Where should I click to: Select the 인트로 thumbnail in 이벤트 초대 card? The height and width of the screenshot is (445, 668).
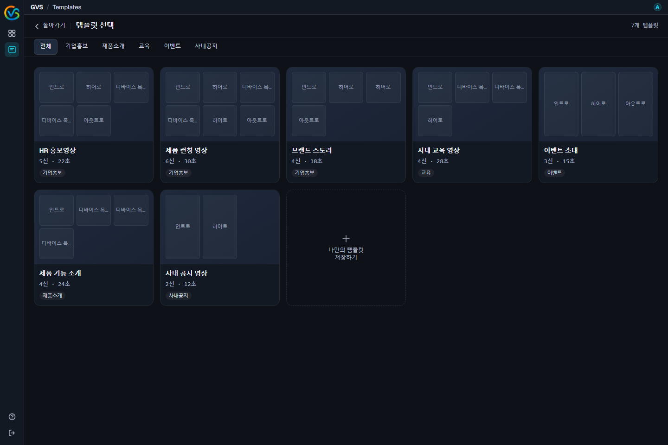561,104
